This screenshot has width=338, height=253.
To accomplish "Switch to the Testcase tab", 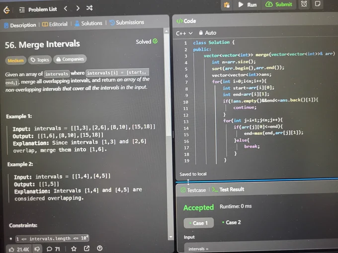I will point(193,190).
